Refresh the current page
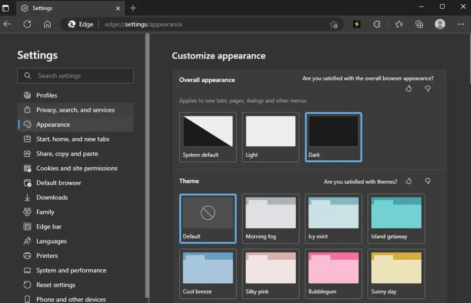Screen dimensions: 471x303 [x=27, y=24]
